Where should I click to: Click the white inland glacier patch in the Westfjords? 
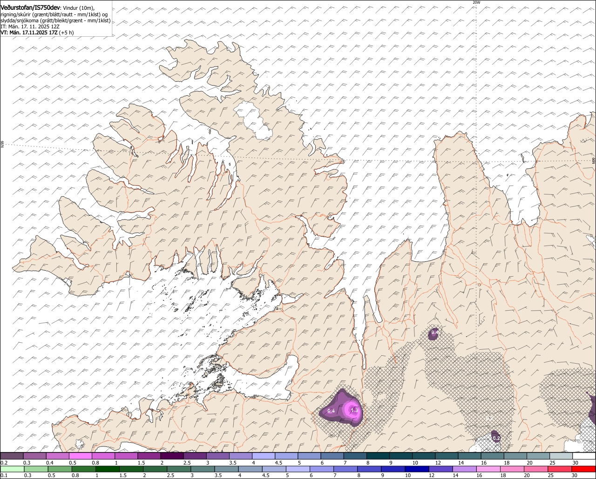click(x=253, y=120)
